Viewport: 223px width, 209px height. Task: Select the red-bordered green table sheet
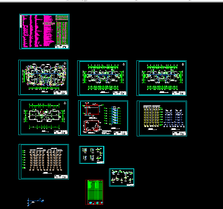pyautogui.click(x=94, y=192)
